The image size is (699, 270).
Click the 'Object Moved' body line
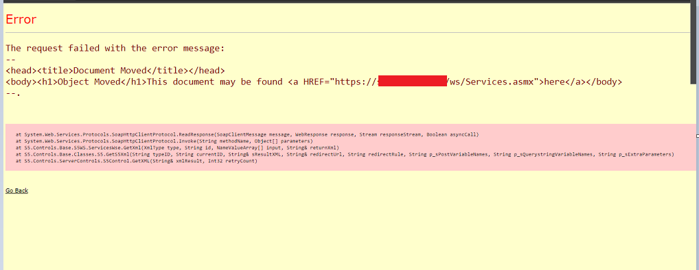click(x=314, y=82)
